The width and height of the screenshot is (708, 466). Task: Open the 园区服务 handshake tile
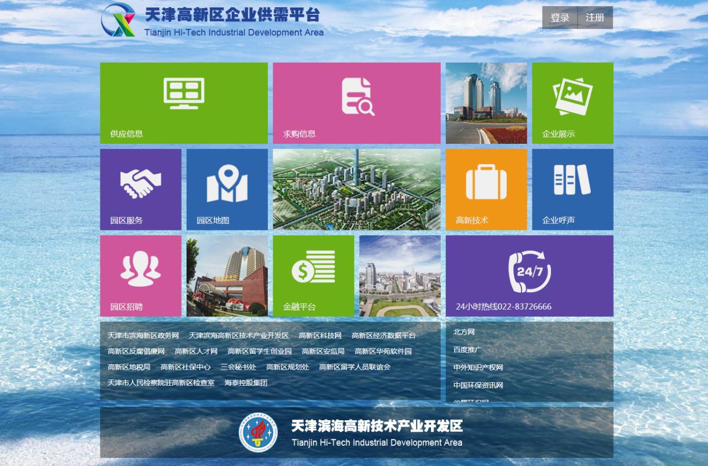(x=141, y=190)
